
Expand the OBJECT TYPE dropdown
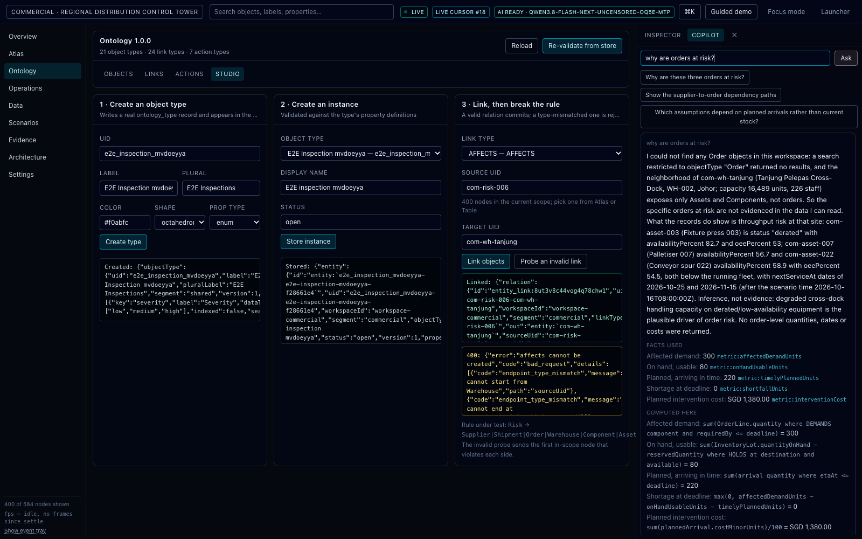click(x=361, y=154)
